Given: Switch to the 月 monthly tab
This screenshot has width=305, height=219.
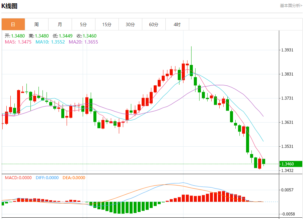Looking at the screenshot, I should tap(60, 24).
